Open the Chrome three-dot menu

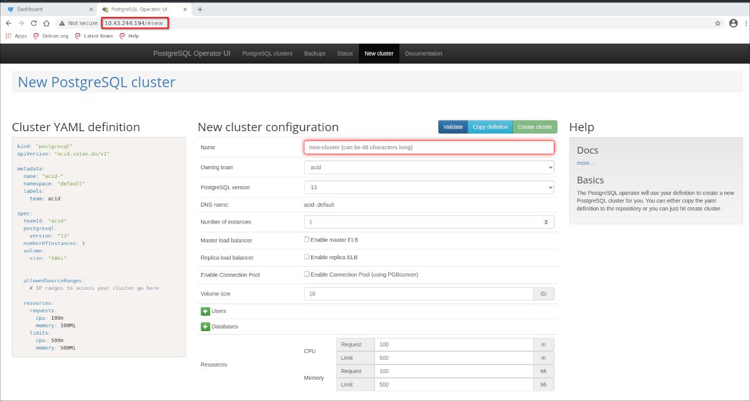pos(745,23)
